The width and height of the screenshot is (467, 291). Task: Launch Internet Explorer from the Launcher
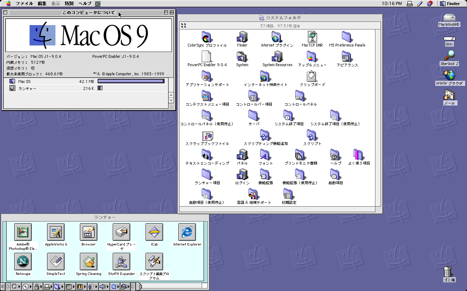(x=187, y=232)
